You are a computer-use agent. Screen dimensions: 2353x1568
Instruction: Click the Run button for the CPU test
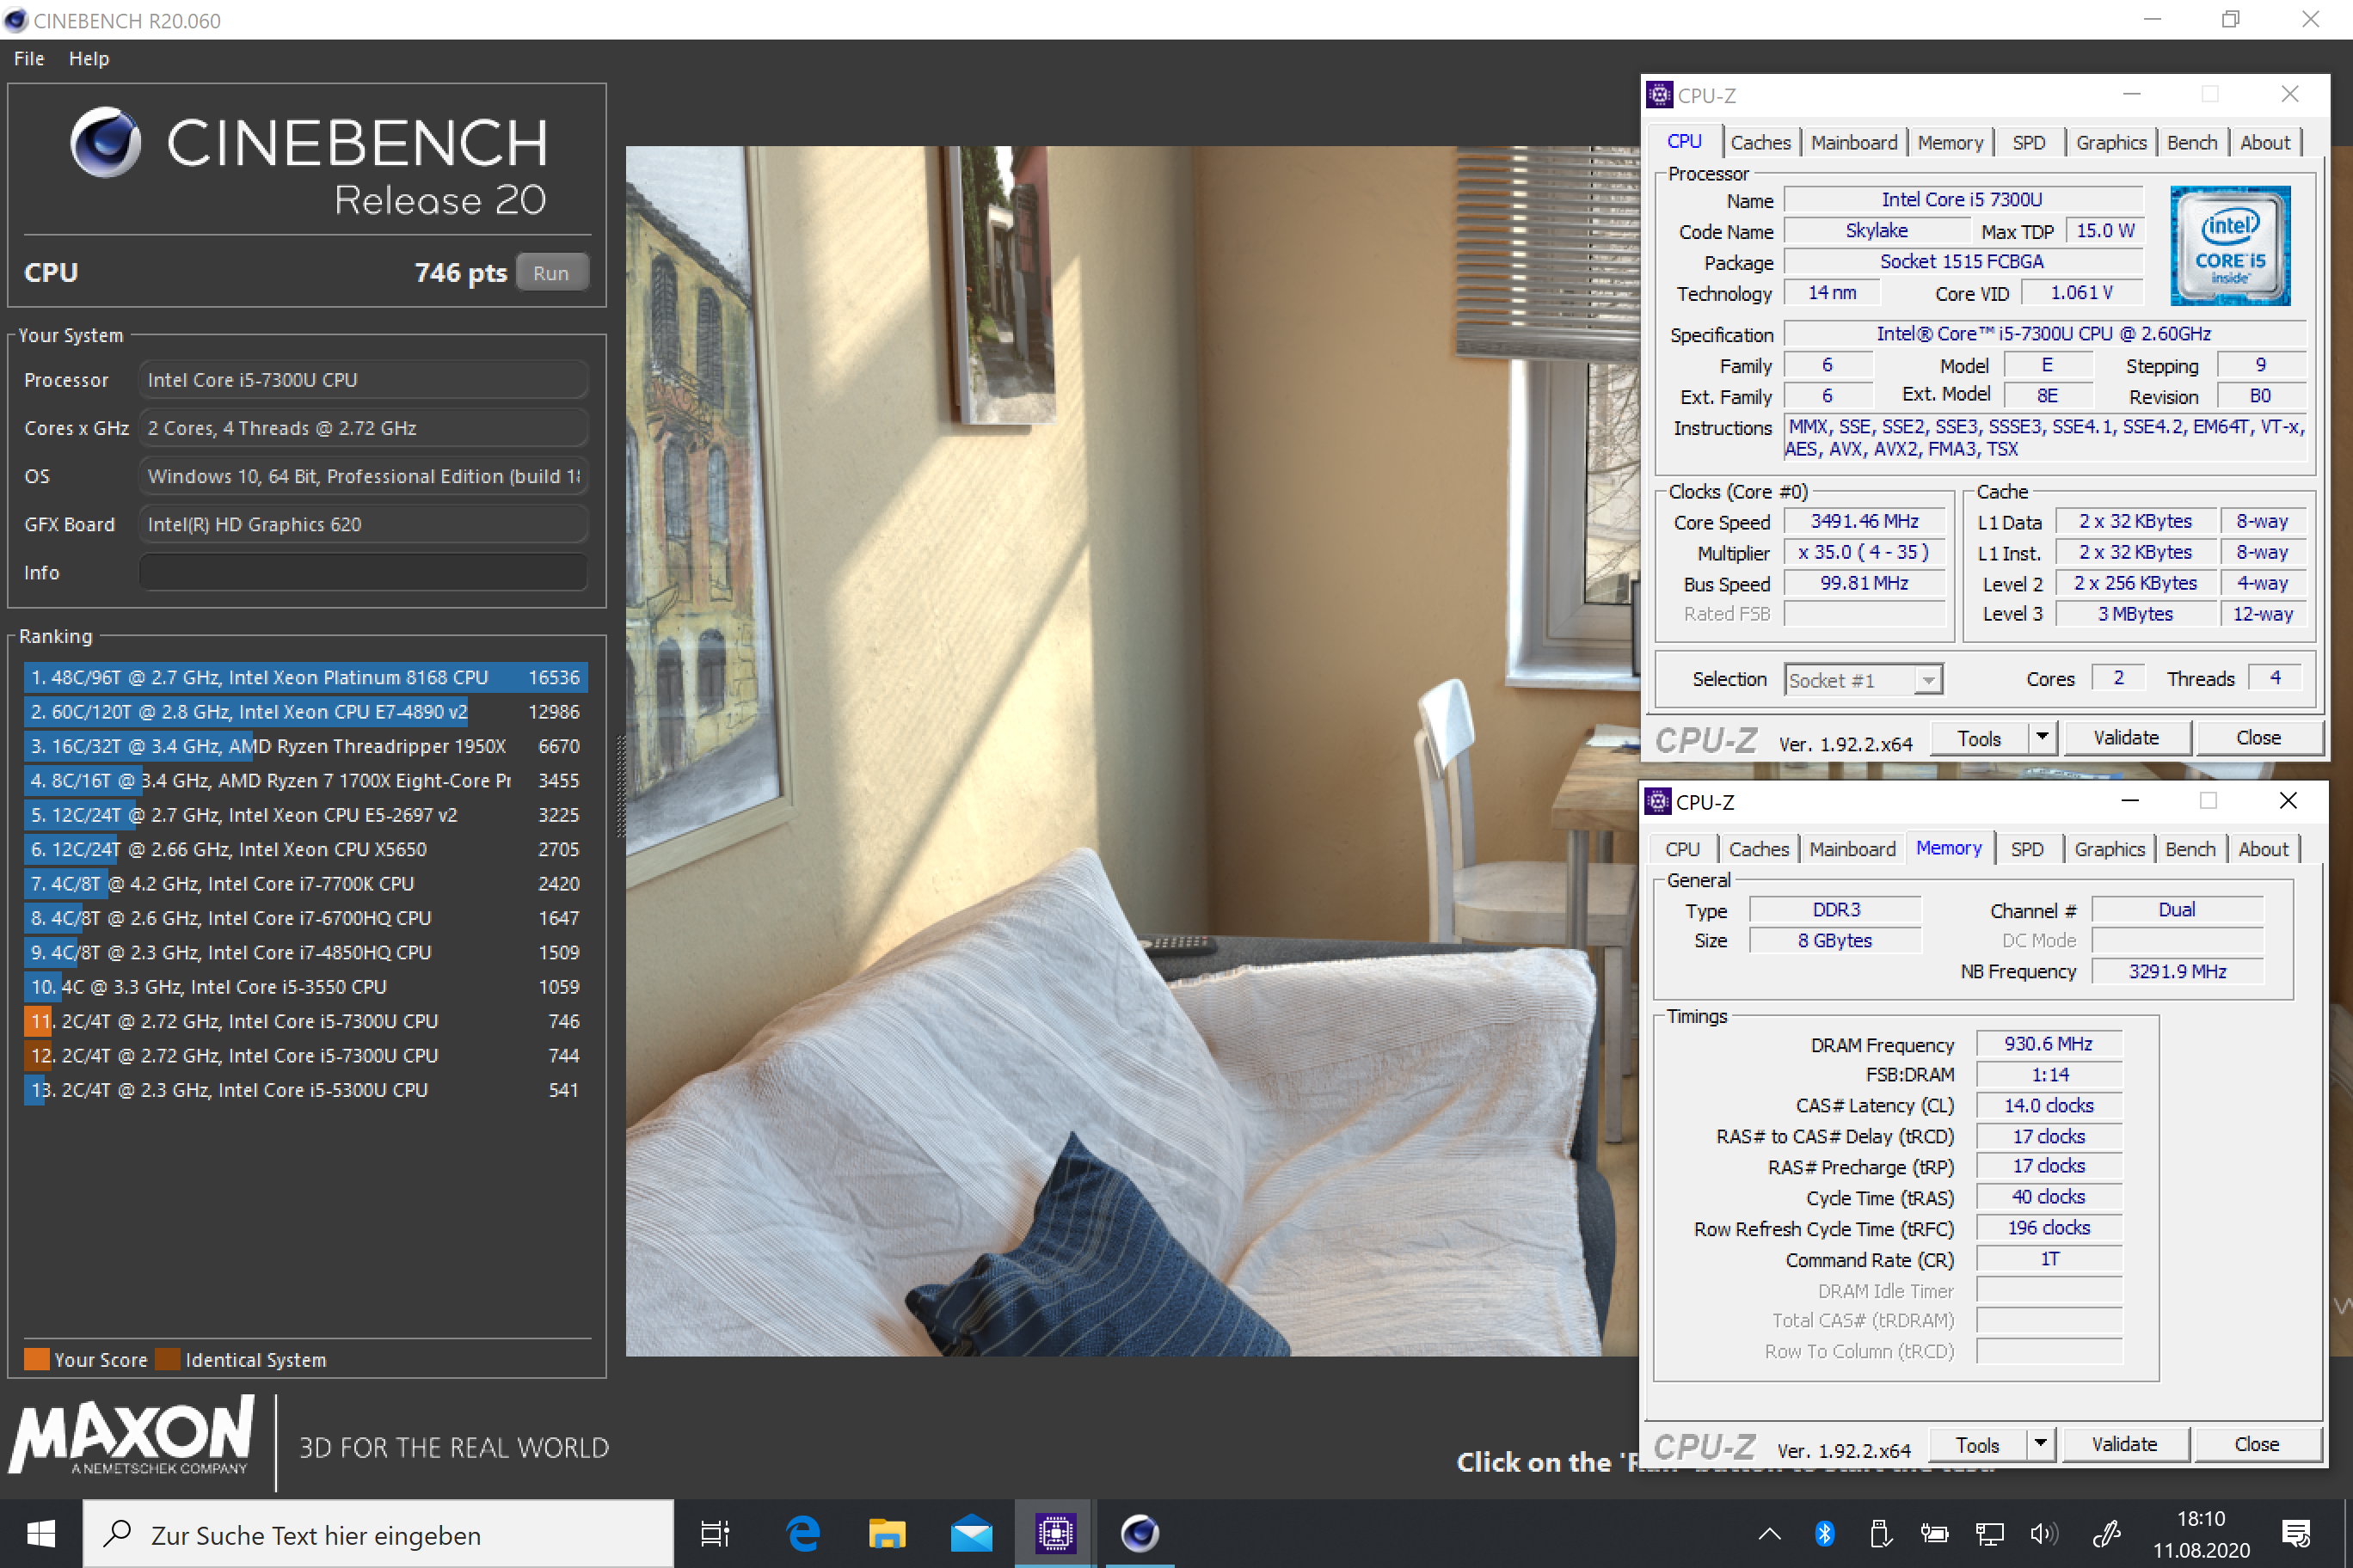coord(551,273)
